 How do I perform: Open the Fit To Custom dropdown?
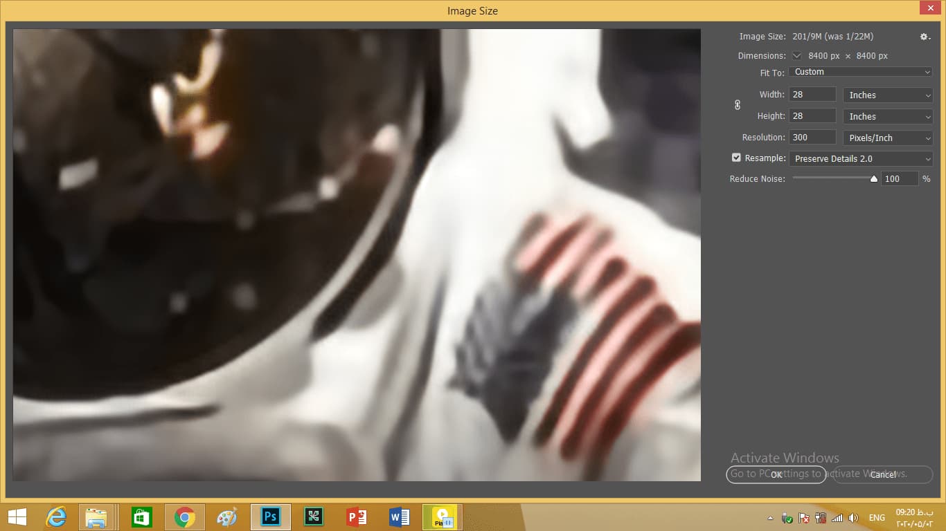pyautogui.click(x=861, y=72)
